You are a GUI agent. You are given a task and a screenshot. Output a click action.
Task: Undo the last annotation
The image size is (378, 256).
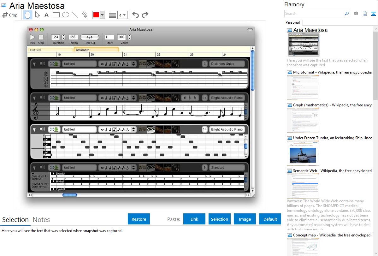[x=135, y=15]
